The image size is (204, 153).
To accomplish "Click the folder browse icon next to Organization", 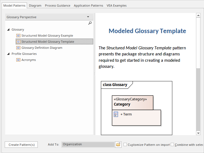I will 118,144.
